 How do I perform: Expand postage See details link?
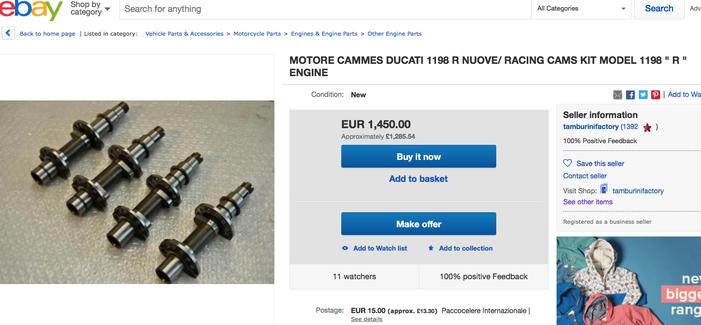366,319
